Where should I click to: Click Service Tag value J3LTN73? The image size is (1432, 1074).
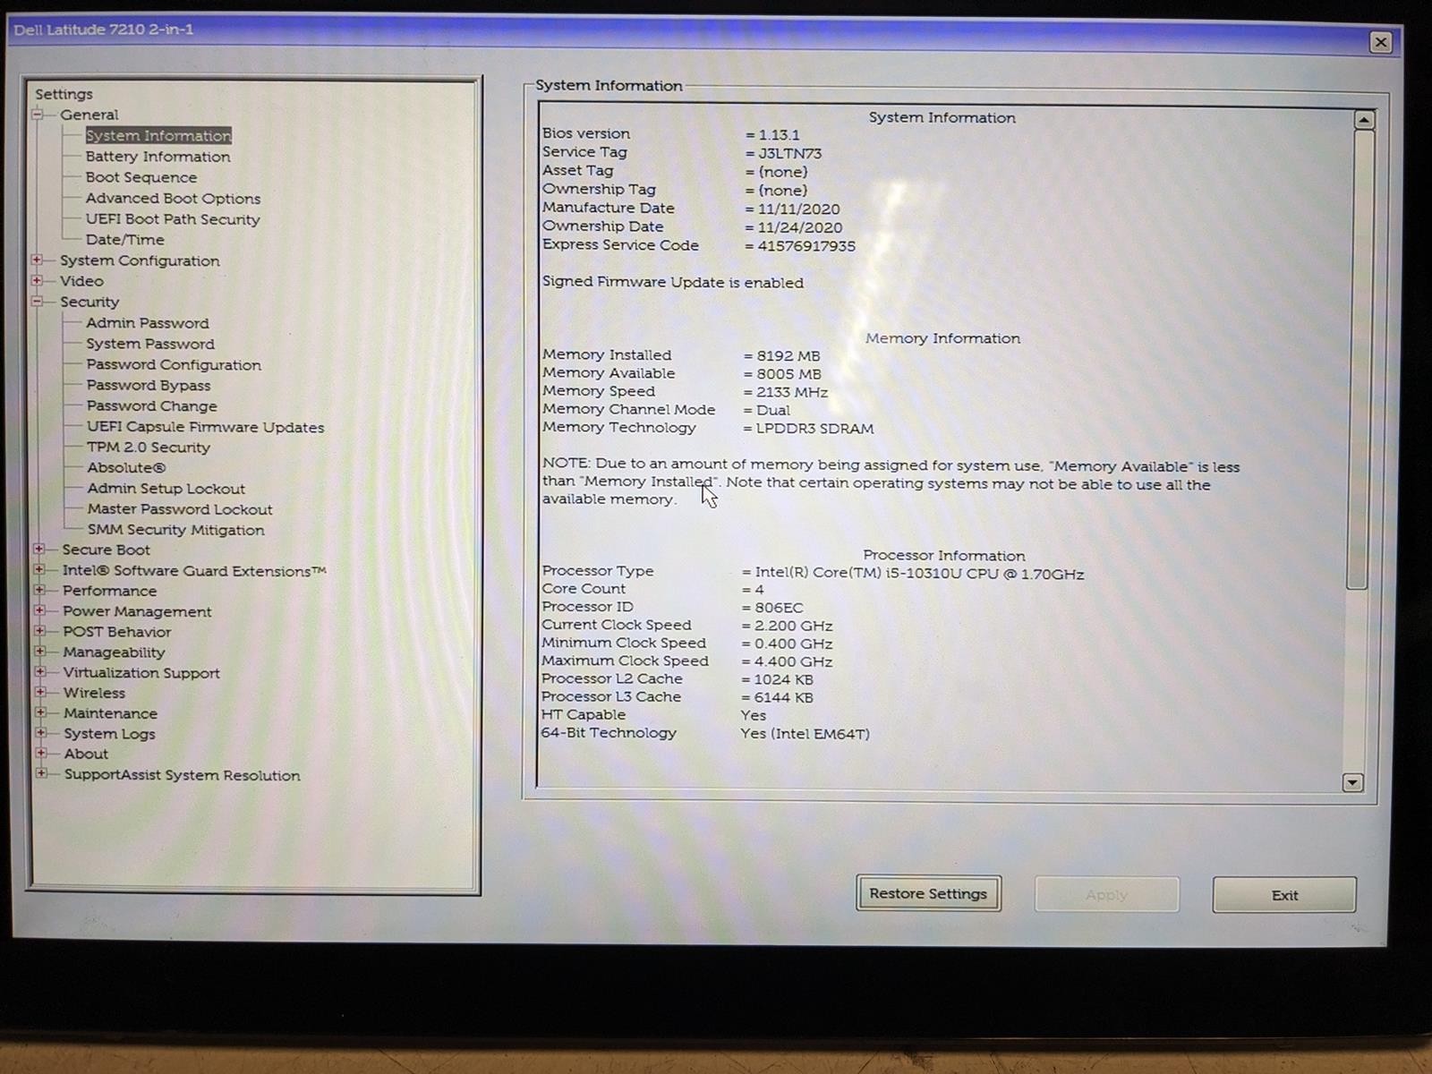(789, 153)
